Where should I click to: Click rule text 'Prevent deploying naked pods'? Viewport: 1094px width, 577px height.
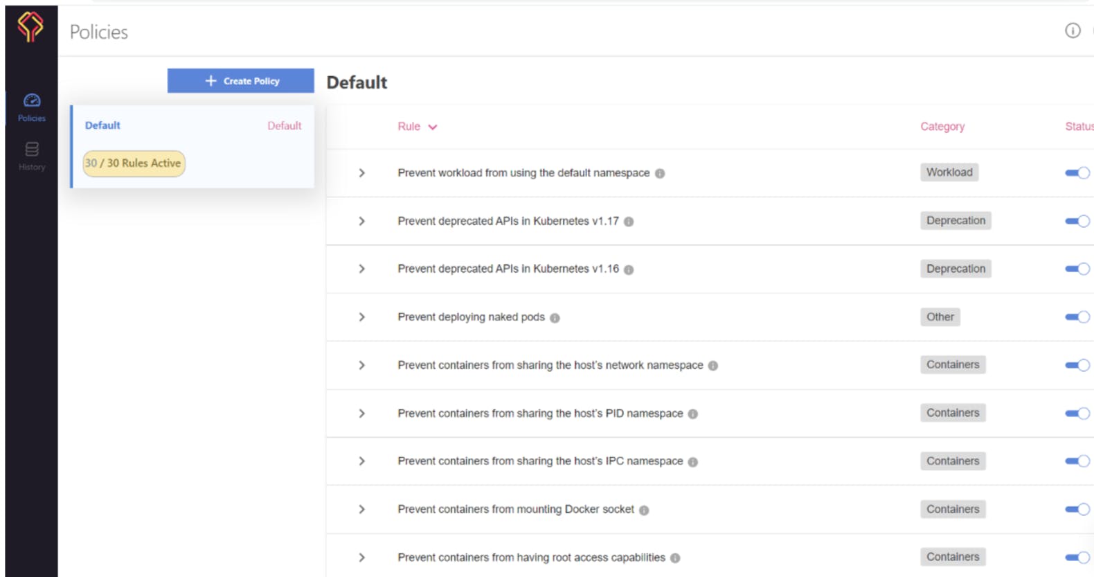pos(471,317)
